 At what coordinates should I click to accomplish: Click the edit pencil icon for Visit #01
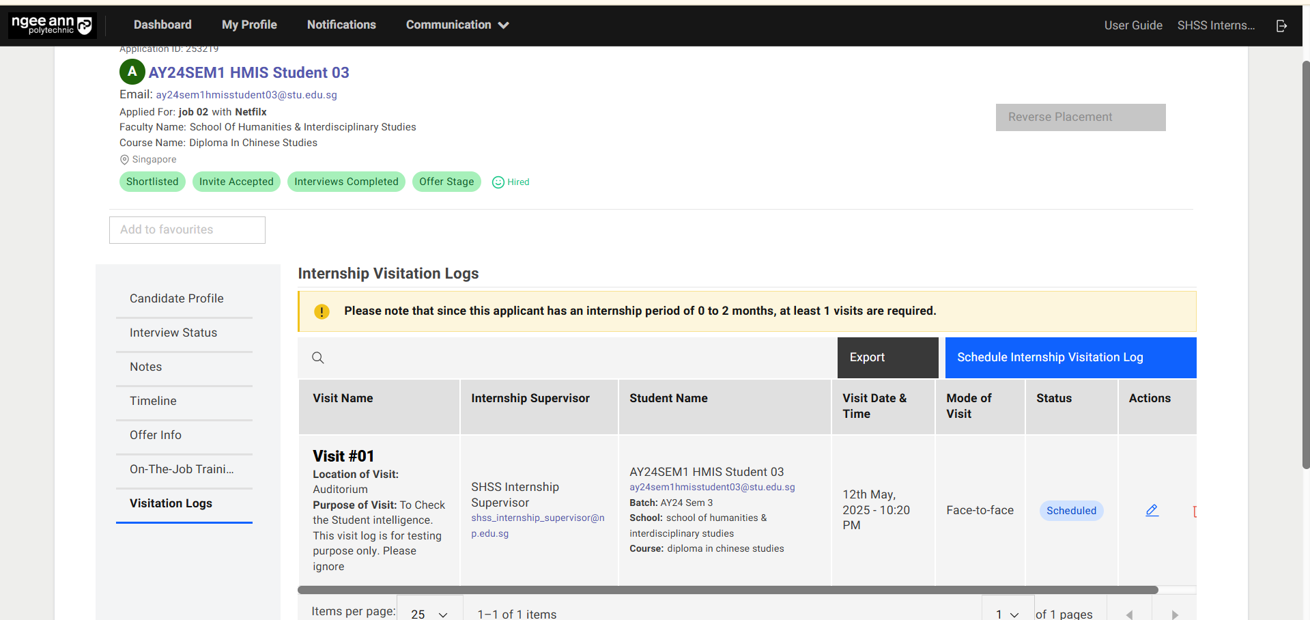click(1152, 510)
